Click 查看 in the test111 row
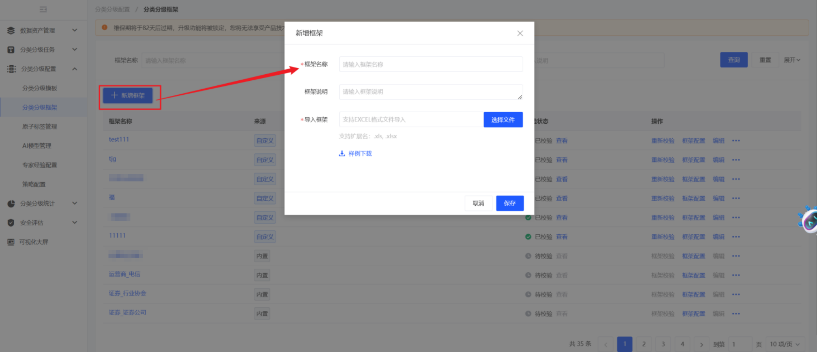 pos(562,141)
